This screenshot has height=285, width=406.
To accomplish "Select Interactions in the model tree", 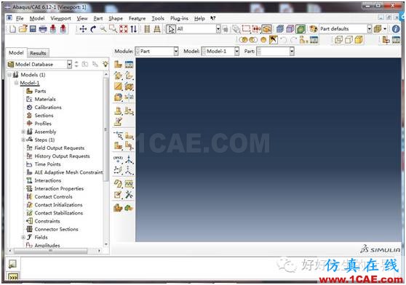I will pyautogui.click(x=47, y=180).
